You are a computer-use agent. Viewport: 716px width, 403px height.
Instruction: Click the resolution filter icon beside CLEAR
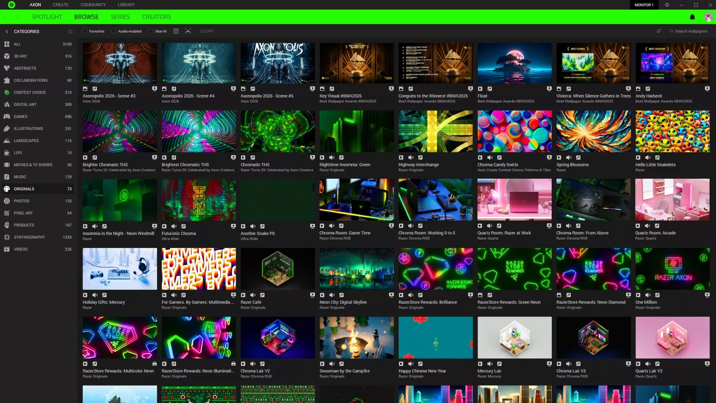pos(188,31)
